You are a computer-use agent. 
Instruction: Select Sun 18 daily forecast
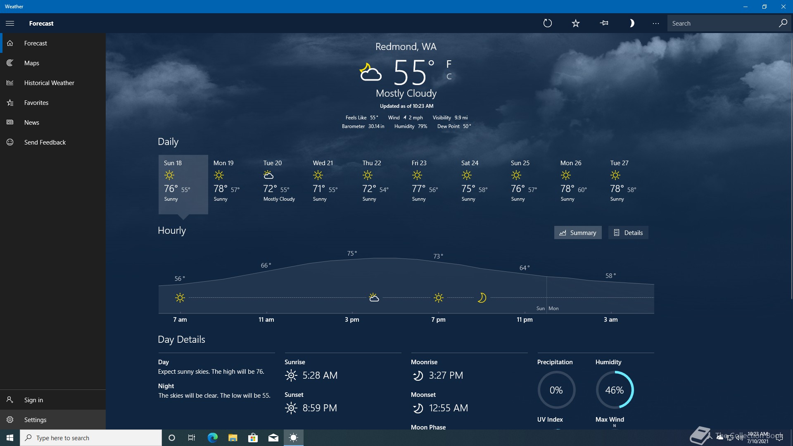point(183,184)
